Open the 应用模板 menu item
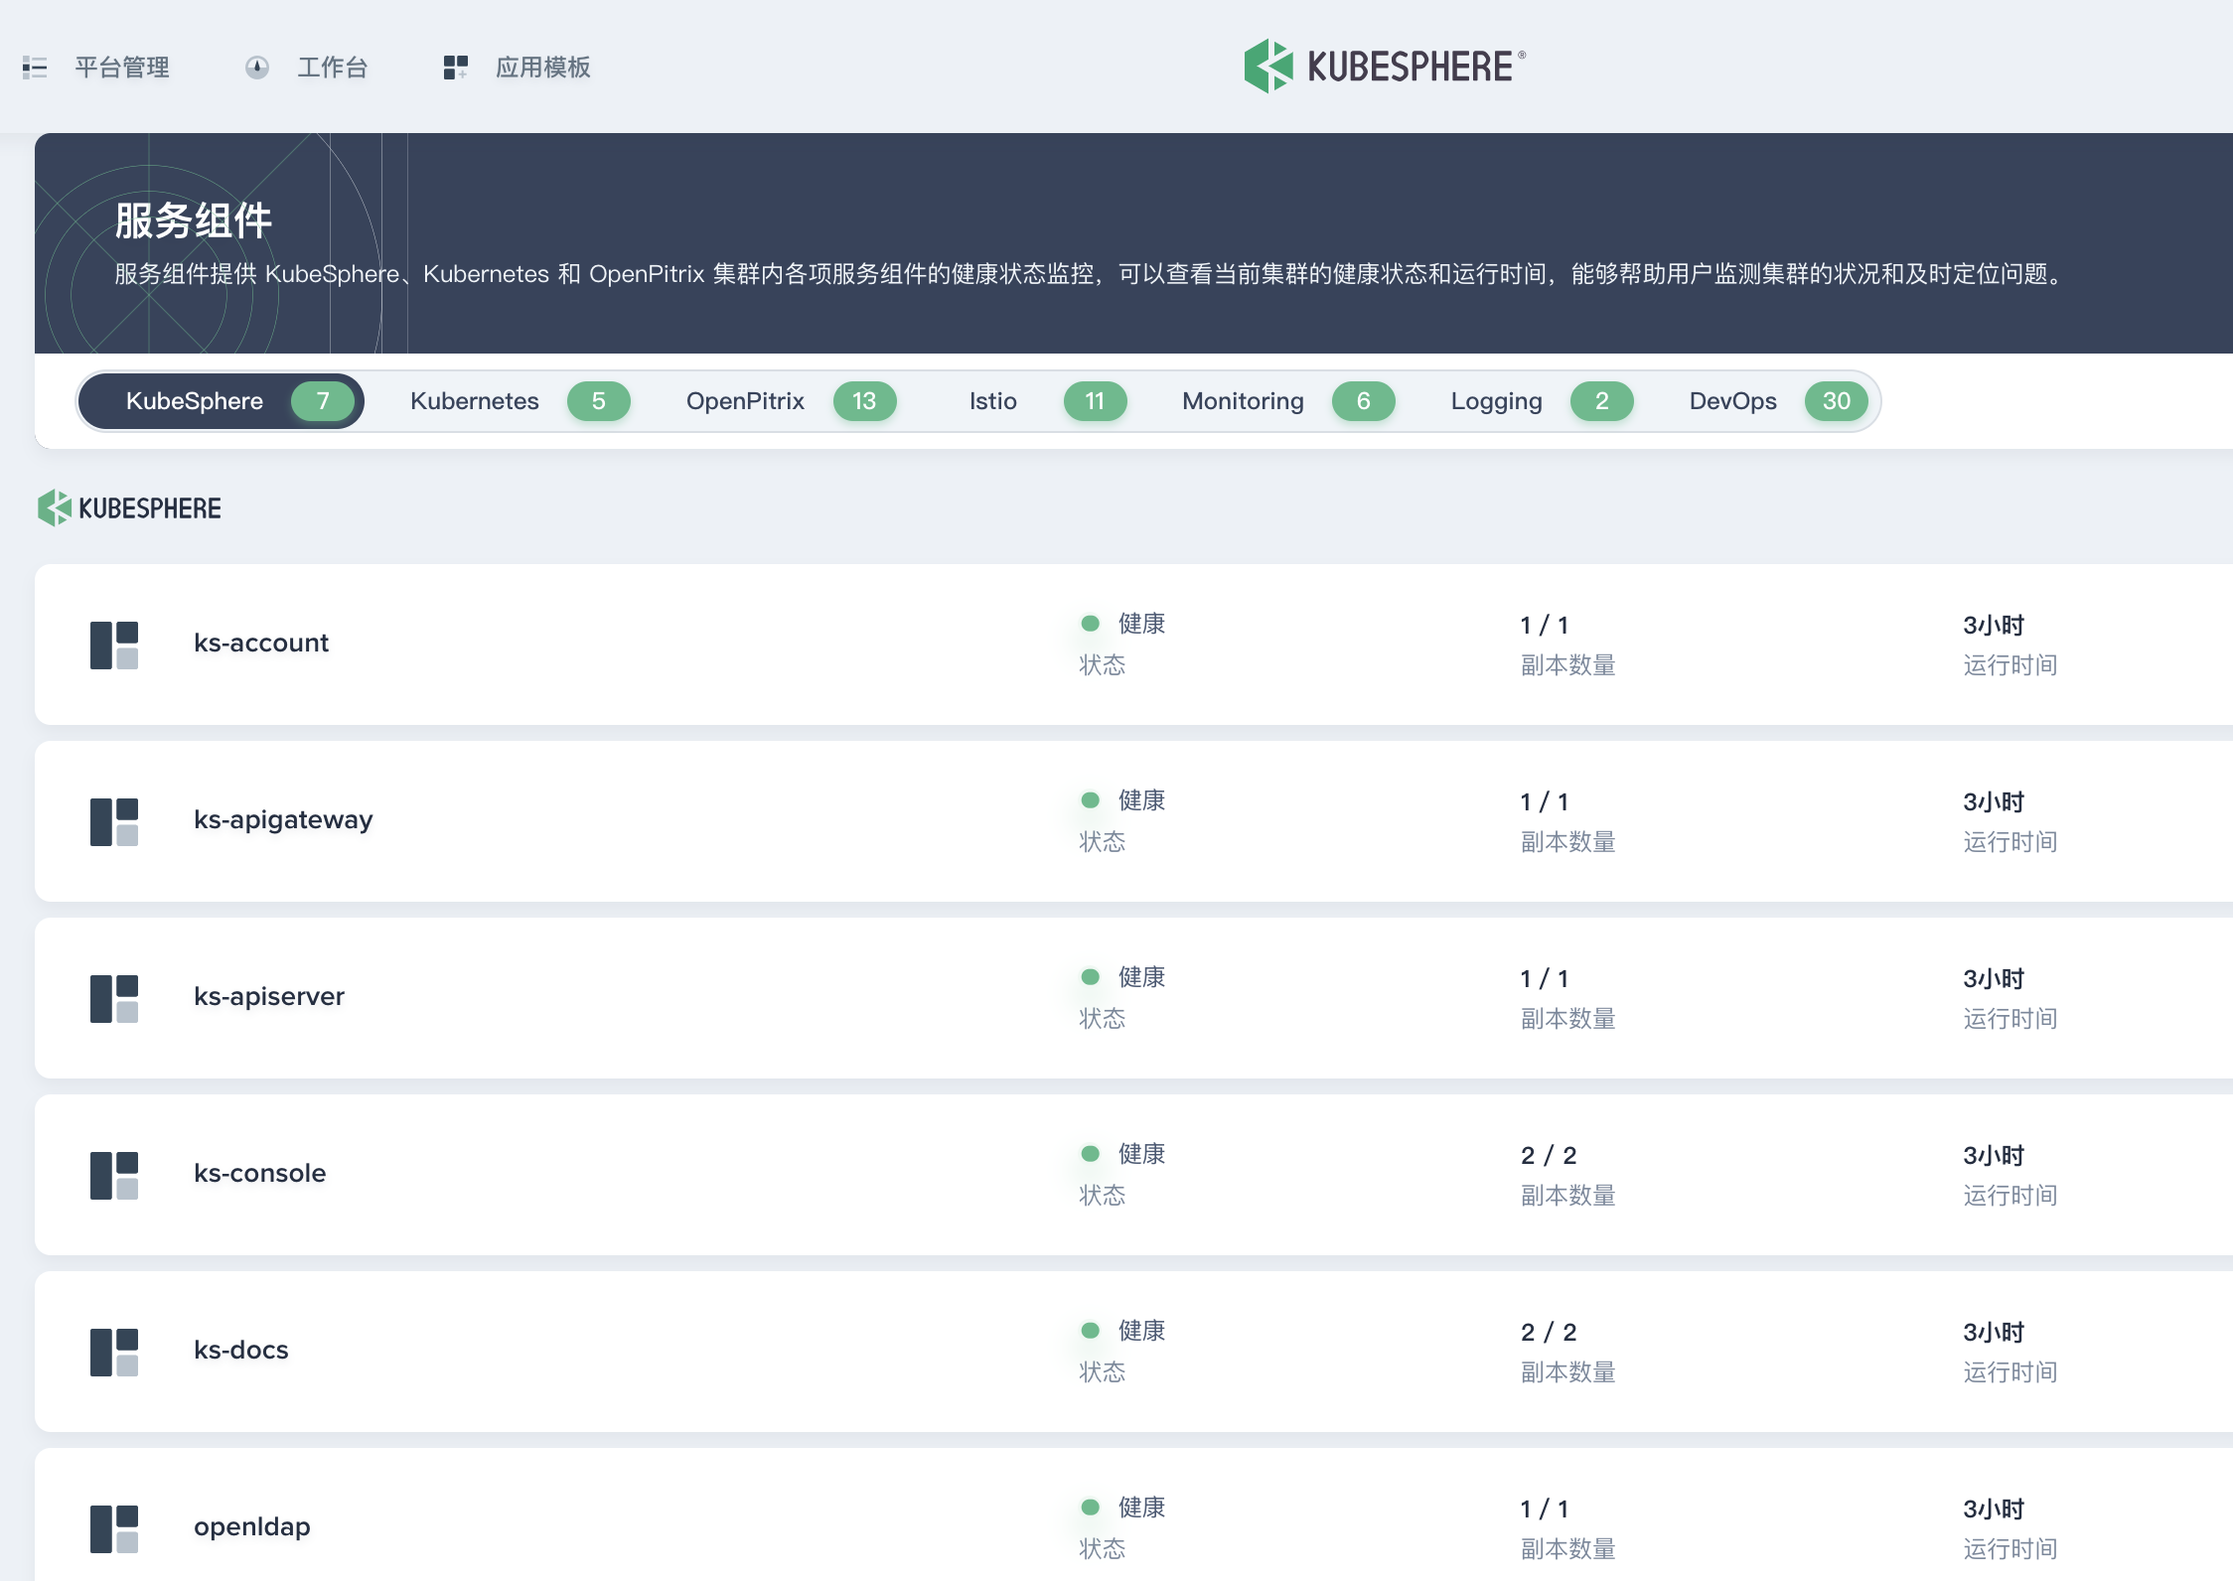The width and height of the screenshot is (2233, 1581). (543, 68)
